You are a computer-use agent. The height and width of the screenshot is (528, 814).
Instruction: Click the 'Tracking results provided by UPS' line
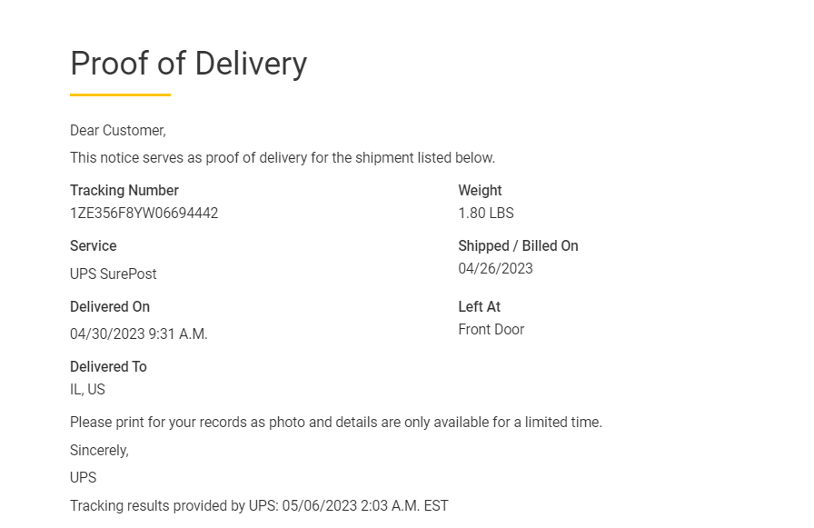(259, 506)
